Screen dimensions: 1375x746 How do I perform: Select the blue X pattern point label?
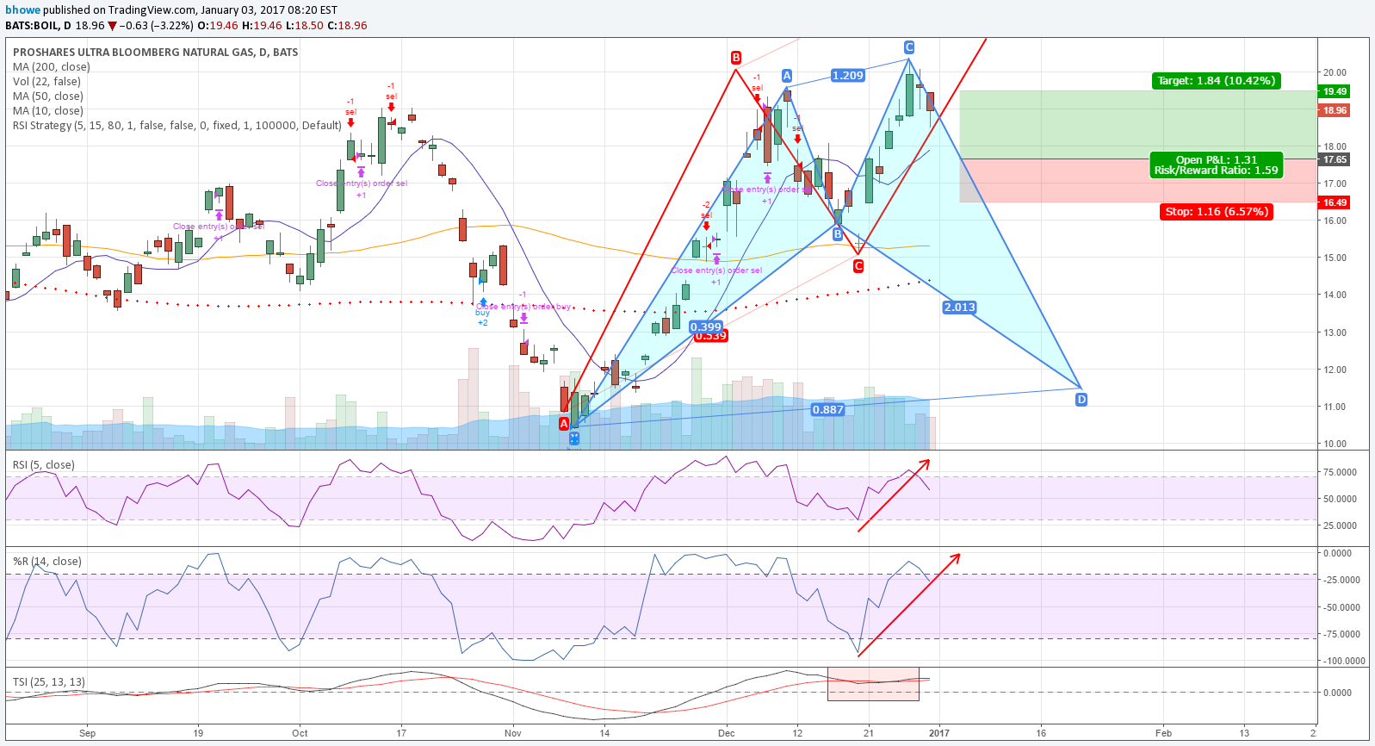[x=574, y=438]
